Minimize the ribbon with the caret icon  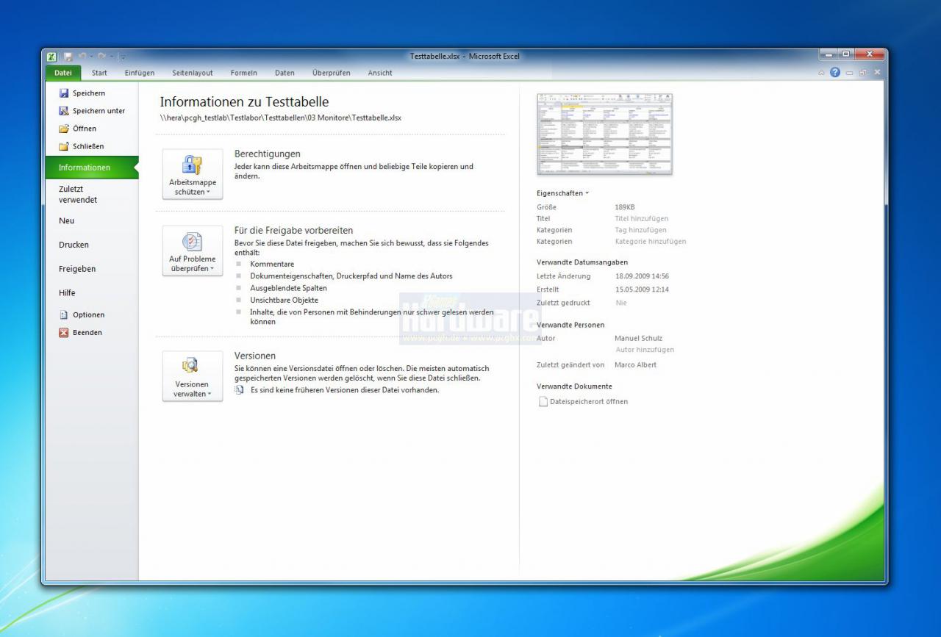(822, 73)
